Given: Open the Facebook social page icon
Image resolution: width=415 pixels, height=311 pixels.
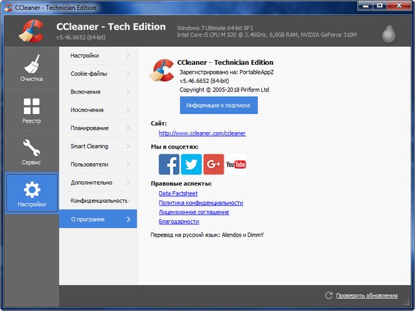Looking at the screenshot, I should point(169,164).
